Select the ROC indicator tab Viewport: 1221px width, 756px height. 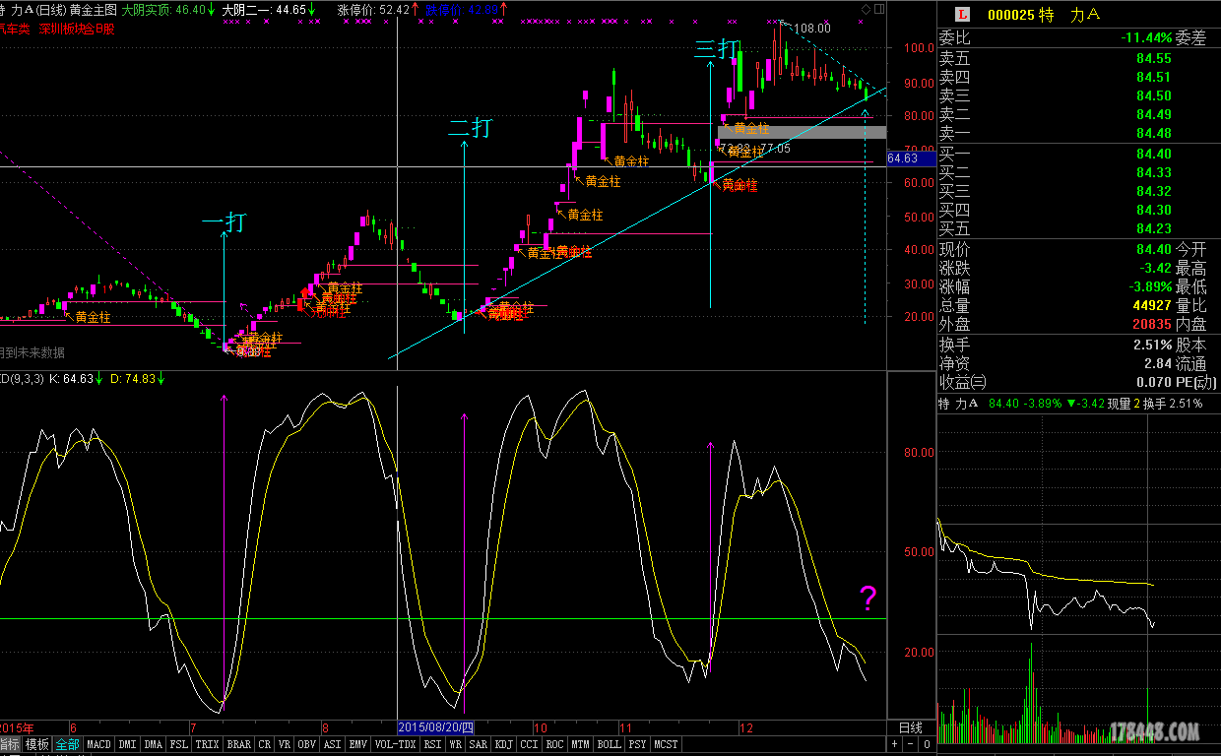click(555, 744)
